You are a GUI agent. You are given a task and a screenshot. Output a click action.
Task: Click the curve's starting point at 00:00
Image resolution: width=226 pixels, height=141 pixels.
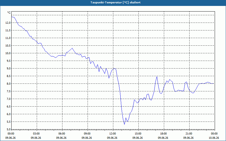point(12,17)
